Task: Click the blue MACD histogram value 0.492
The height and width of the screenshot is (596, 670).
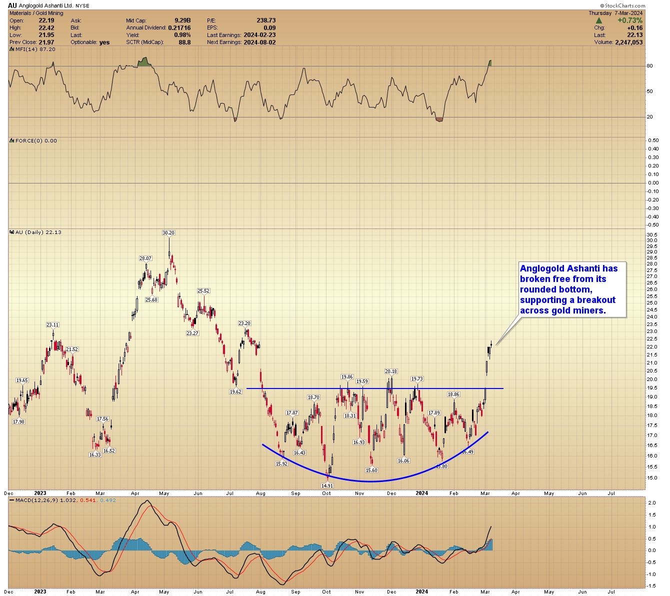Action: (108, 500)
